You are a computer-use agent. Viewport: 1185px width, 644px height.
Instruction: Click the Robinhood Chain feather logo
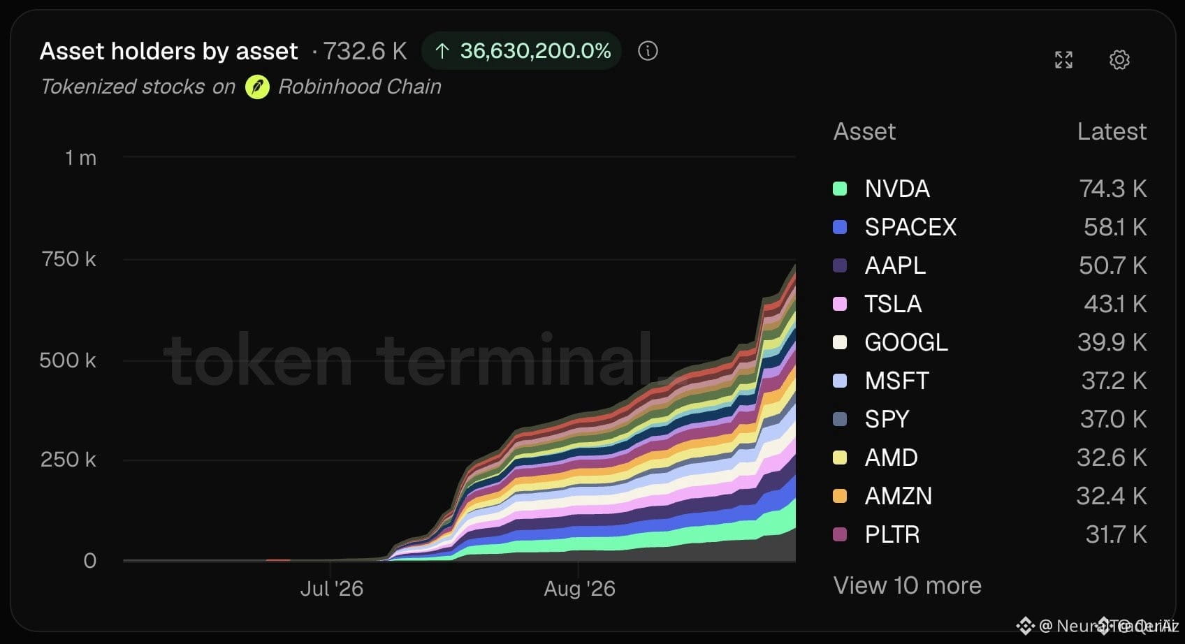257,87
